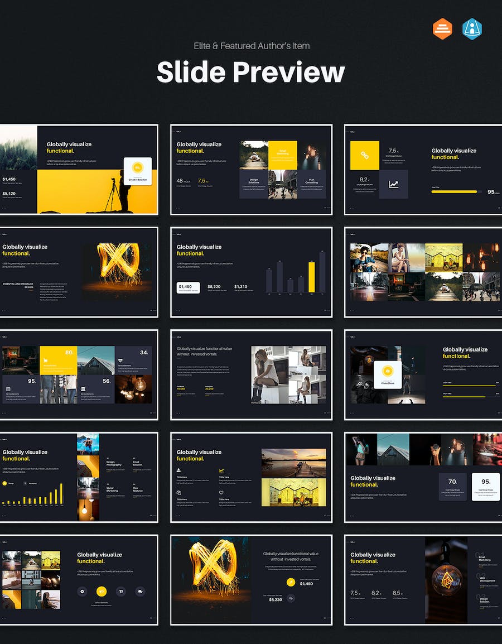The image size is (502, 644).
Task: Click the Email Marketing yellow tile
Action: [x=282, y=155]
